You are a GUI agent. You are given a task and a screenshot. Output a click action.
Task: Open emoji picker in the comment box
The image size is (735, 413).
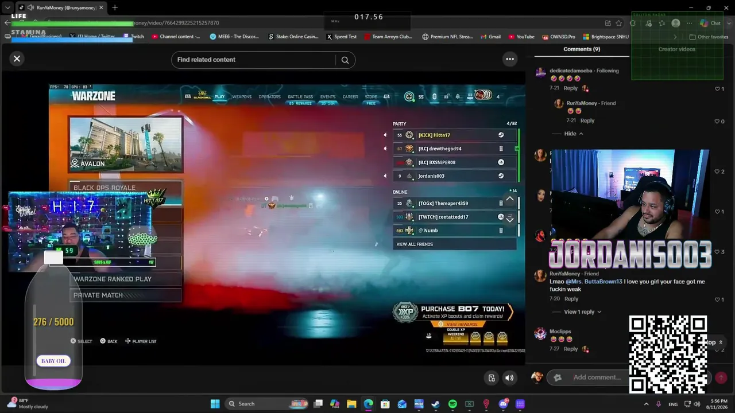[x=558, y=377]
